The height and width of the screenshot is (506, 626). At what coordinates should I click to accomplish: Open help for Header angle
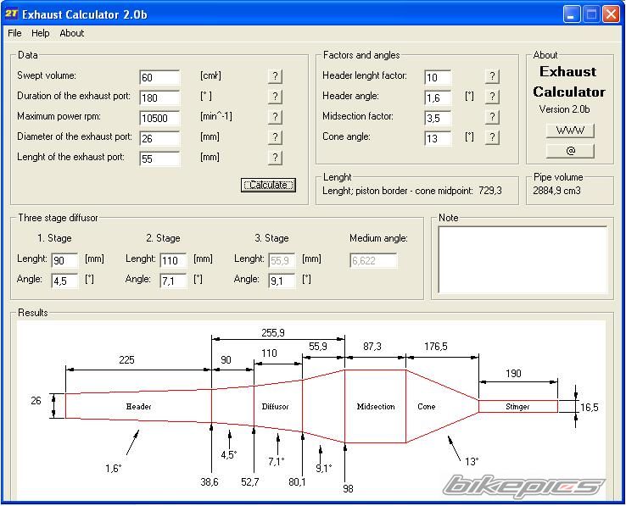coord(492,96)
